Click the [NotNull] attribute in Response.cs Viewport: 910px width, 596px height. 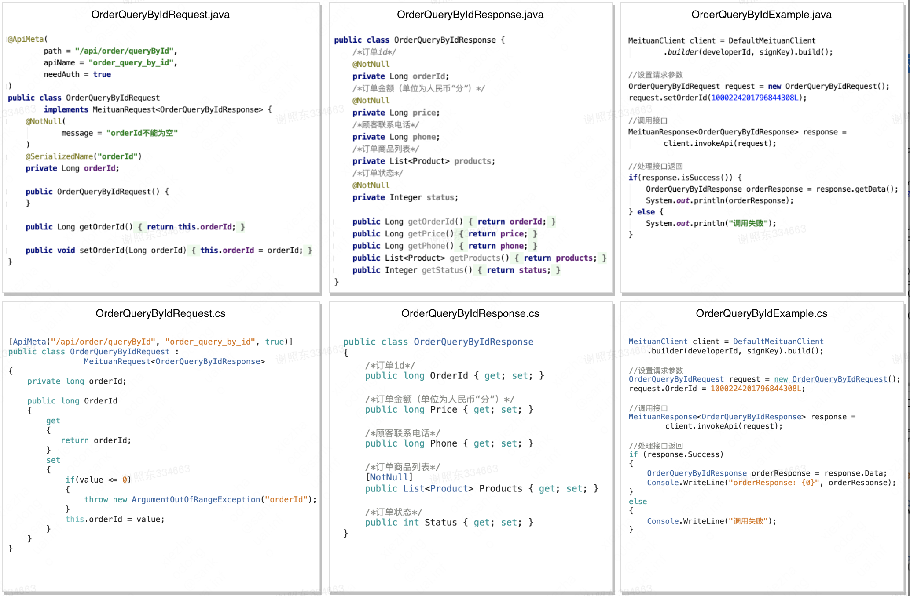pos(389,477)
